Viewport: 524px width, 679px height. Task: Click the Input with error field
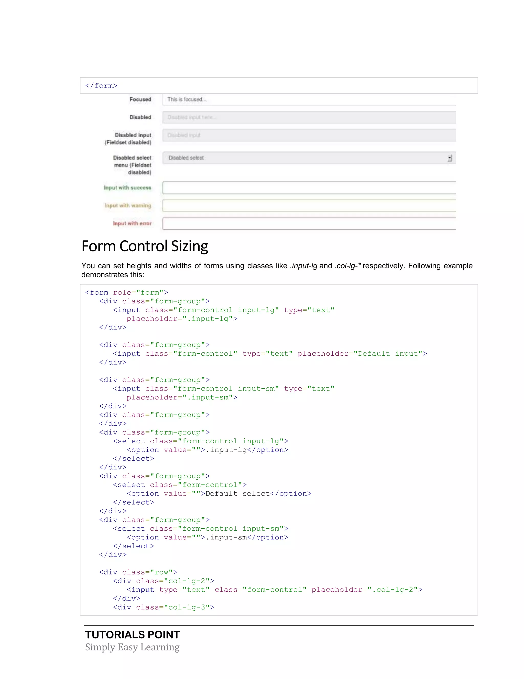(x=309, y=223)
